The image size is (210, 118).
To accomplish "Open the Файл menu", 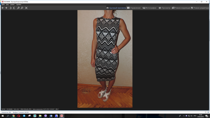I will tap(3, 5).
